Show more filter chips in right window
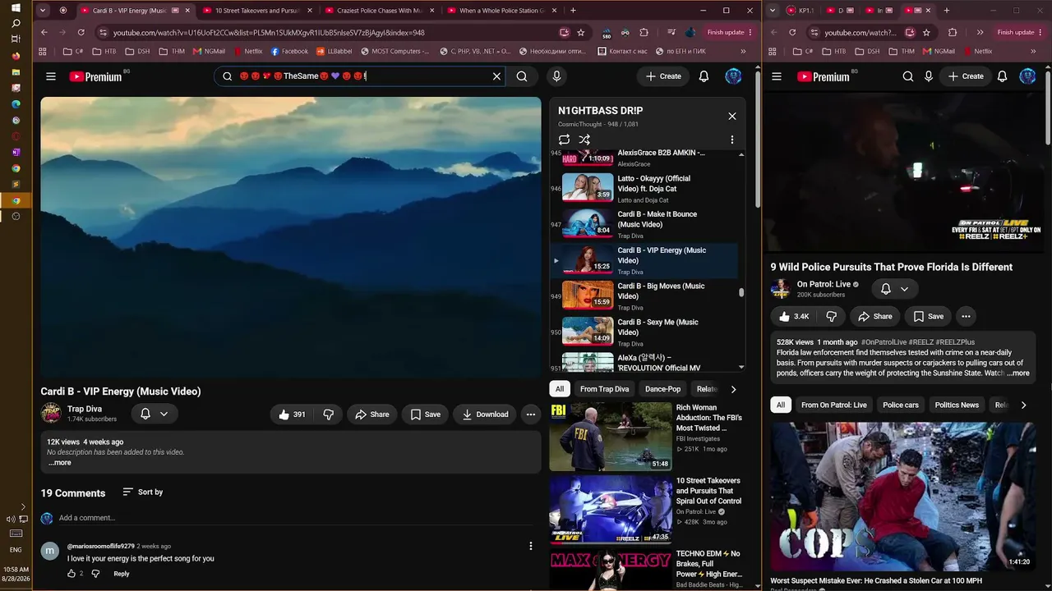1052x591 pixels. tap(1023, 405)
